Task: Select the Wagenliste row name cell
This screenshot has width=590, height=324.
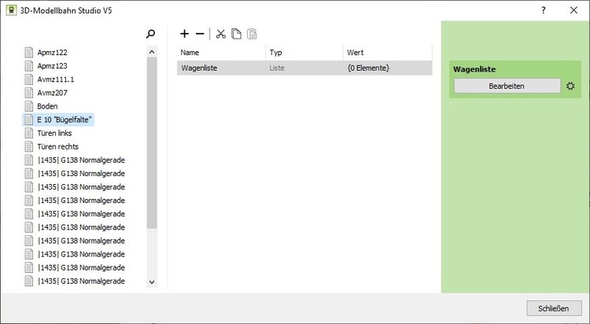Action: 221,68
